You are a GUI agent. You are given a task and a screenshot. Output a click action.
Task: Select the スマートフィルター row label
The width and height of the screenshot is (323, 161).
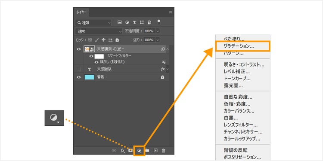pyautogui.click(x=119, y=56)
